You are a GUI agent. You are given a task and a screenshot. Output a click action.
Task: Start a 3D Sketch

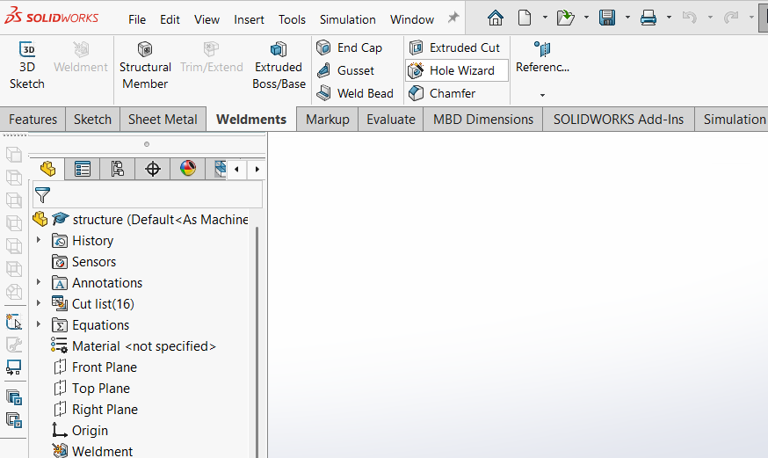click(27, 66)
